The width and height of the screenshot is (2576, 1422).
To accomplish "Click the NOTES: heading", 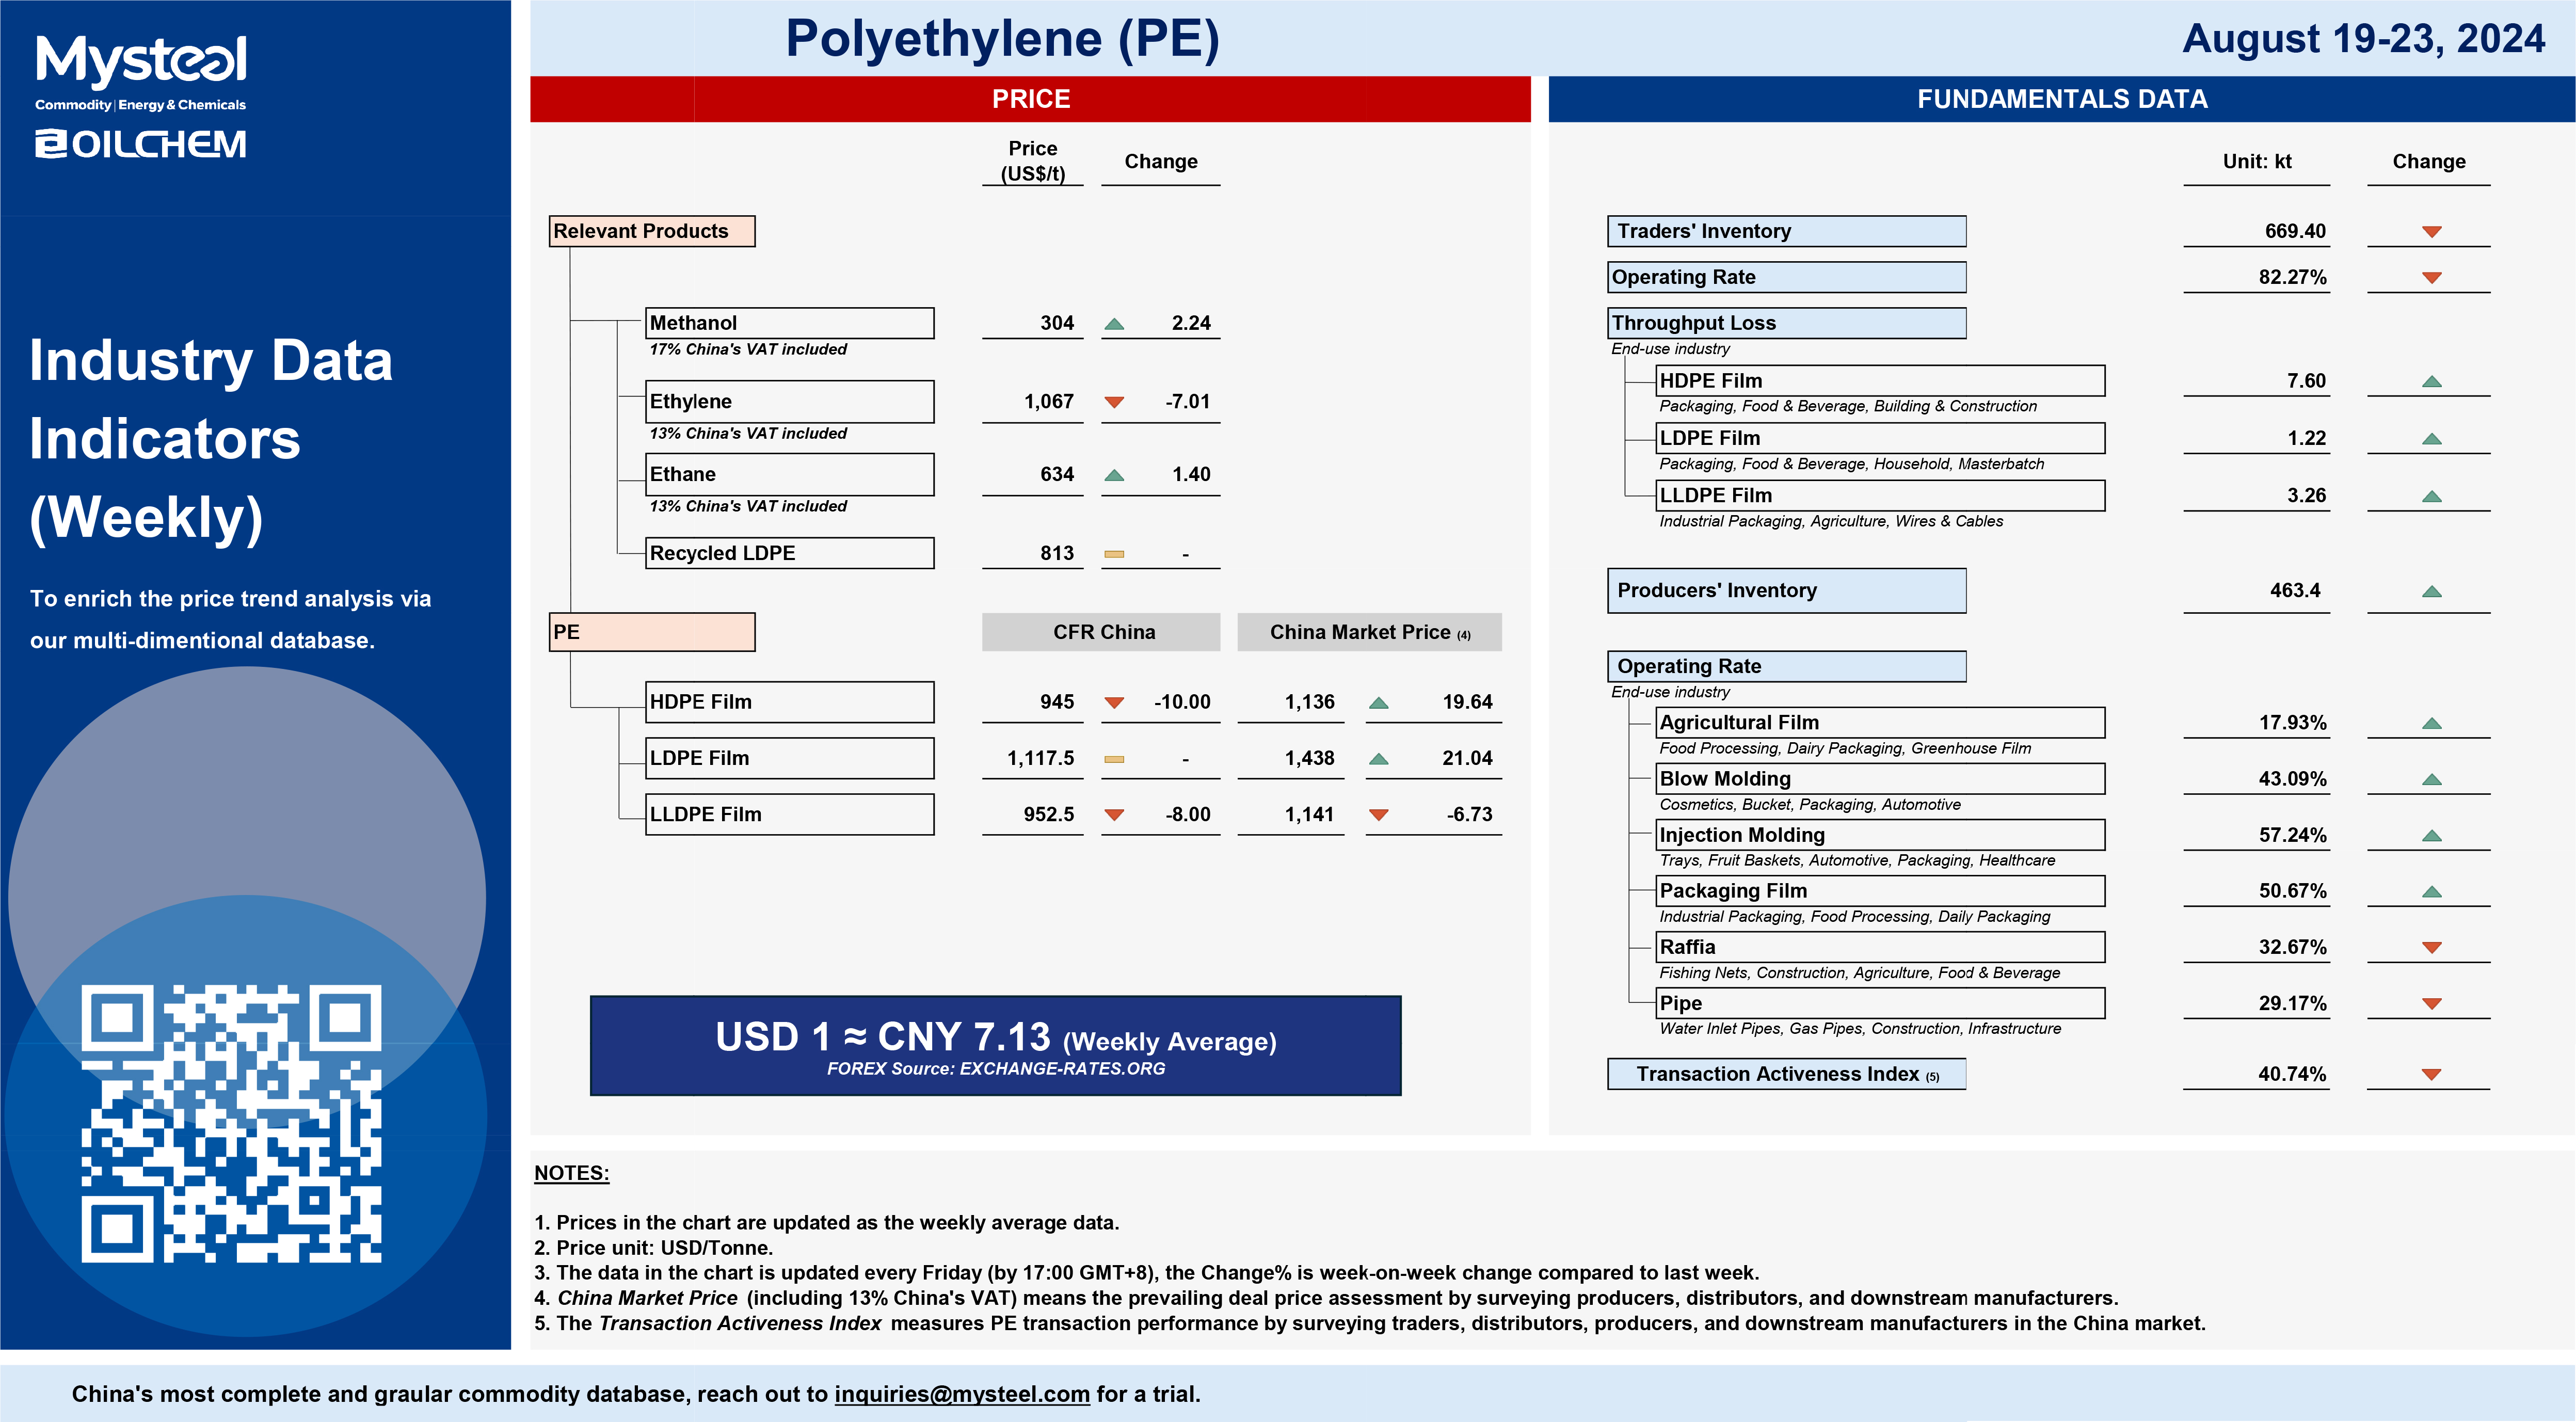I will (x=571, y=1173).
